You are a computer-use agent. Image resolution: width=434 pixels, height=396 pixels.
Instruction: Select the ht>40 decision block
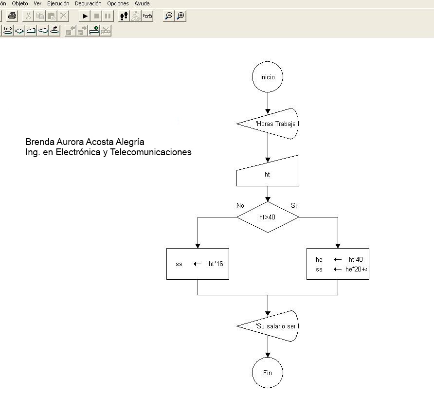click(x=268, y=217)
